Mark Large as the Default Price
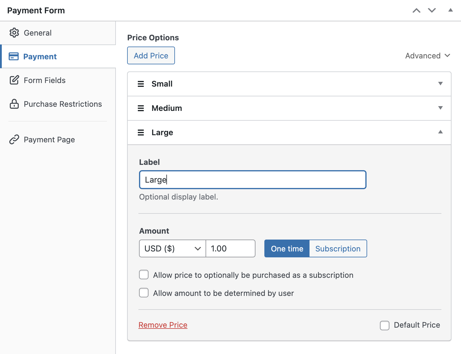Screen dimensions: 461x354 tap(385, 325)
